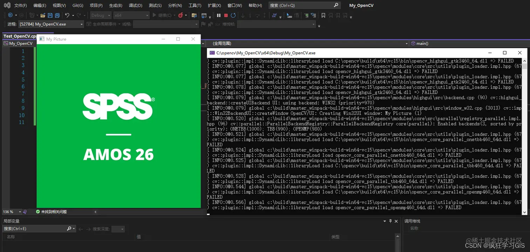Screen dimensions: 530x252
Task: Open the Tools menu 工具(T)
Action: tap(195, 5)
